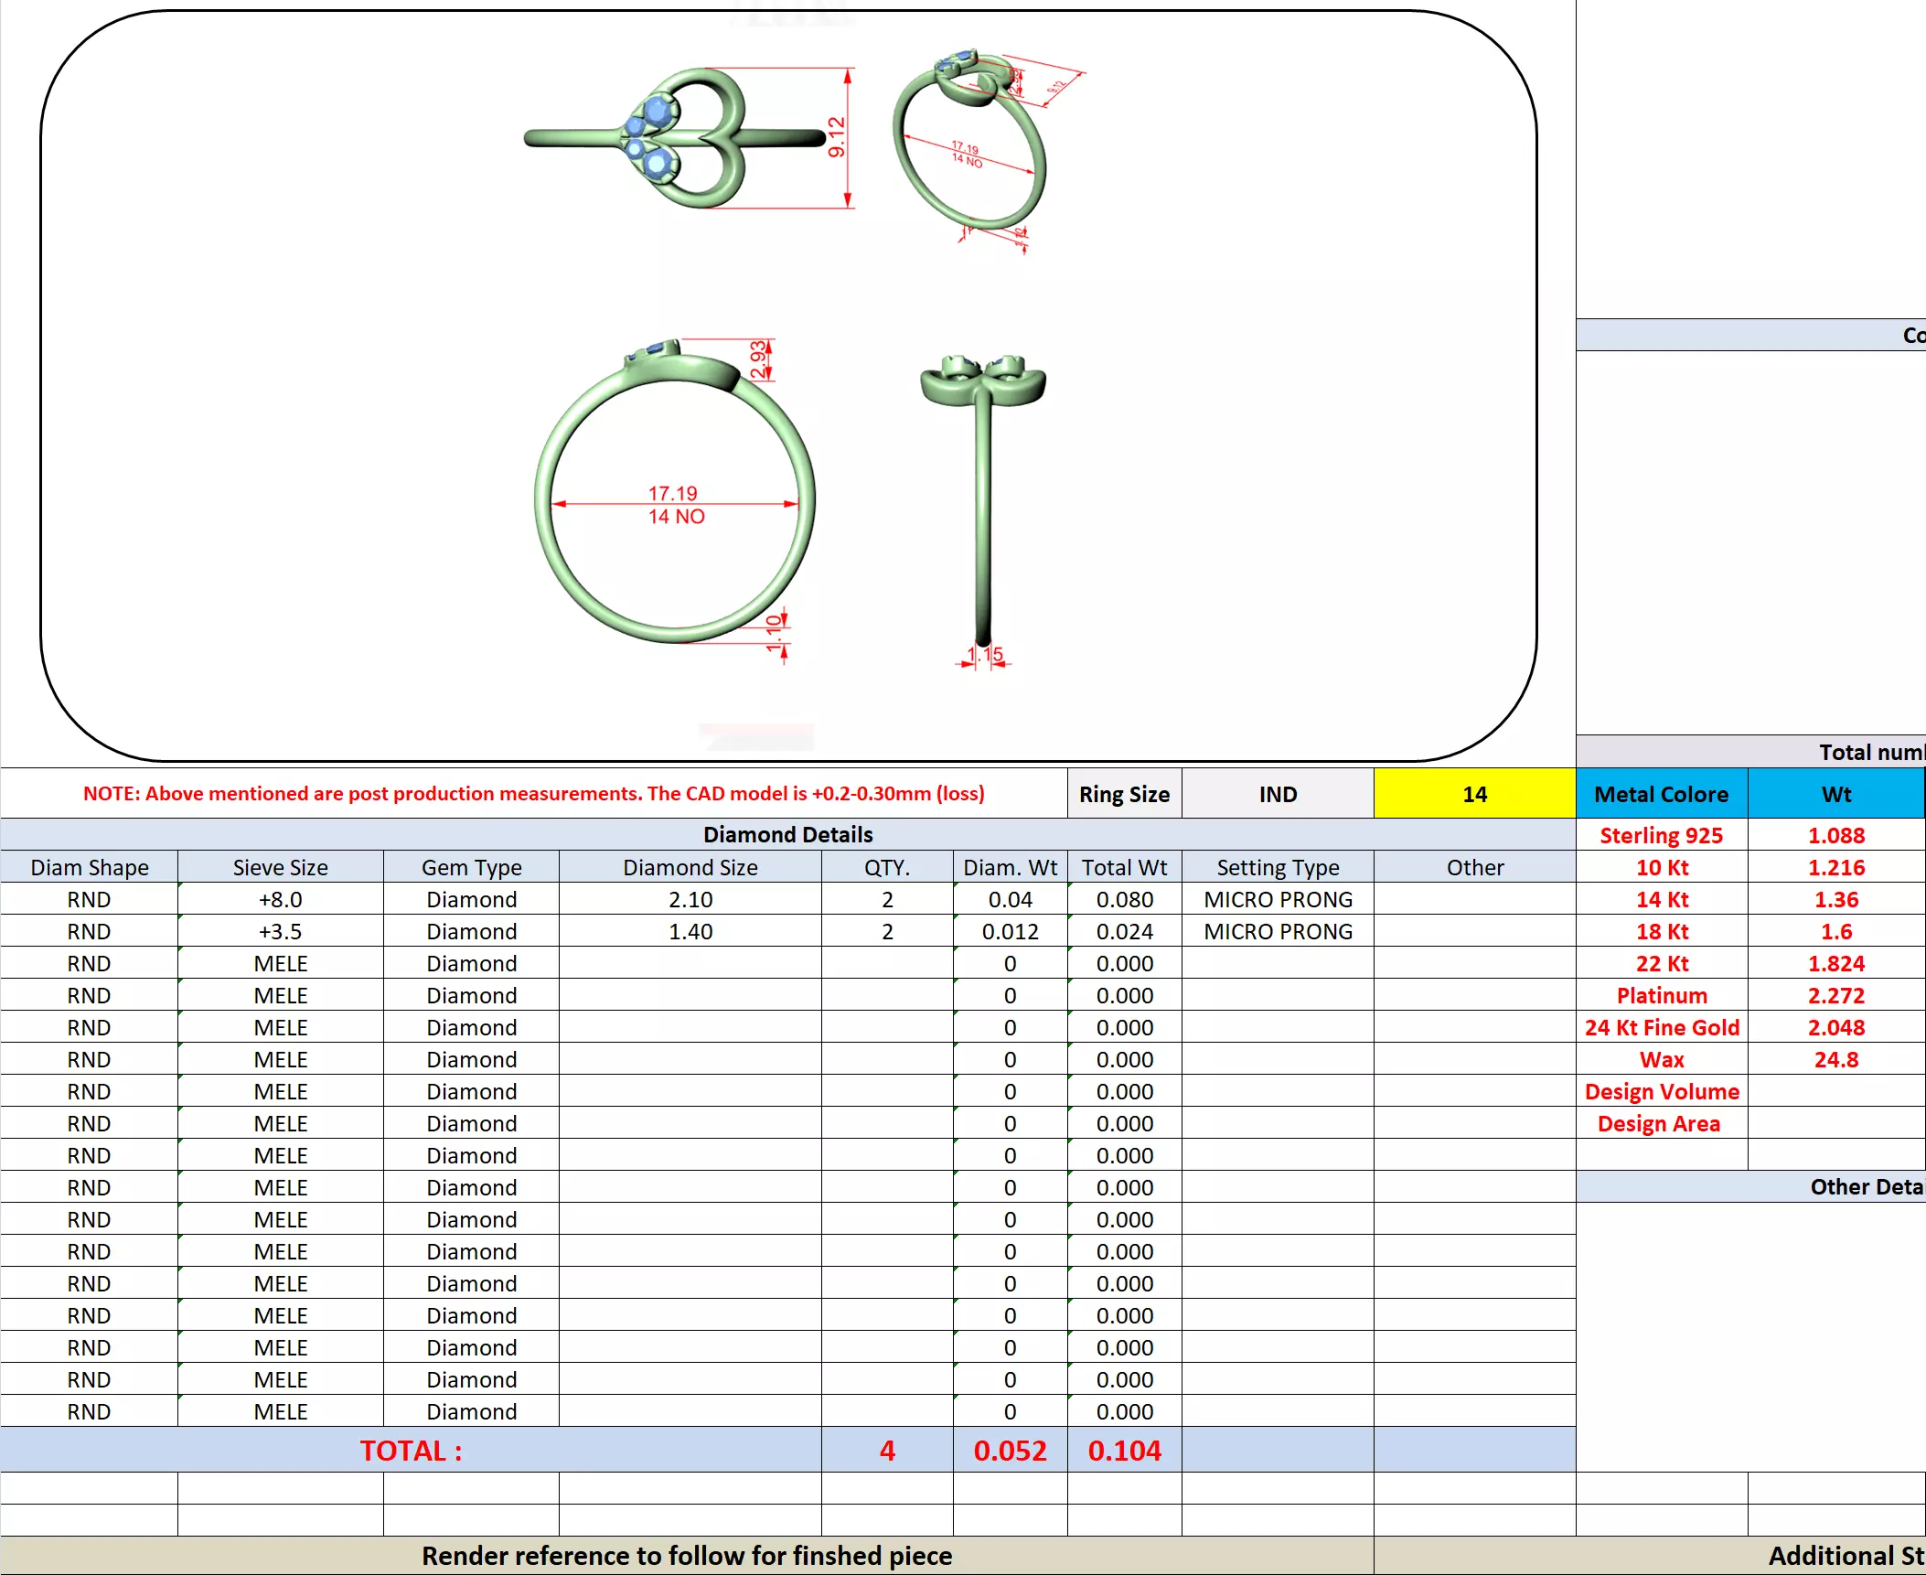Select the Render reference header bar
This screenshot has height=1575, width=1926.
(686, 1555)
